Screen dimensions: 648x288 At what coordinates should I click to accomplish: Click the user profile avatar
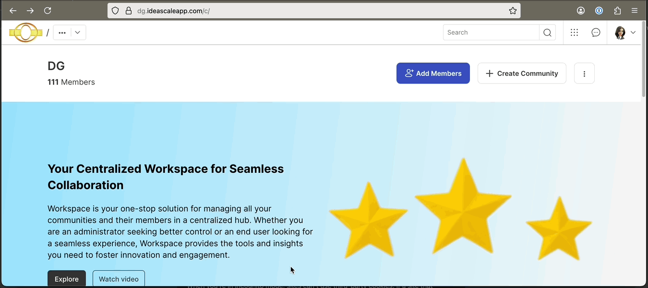[620, 33]
